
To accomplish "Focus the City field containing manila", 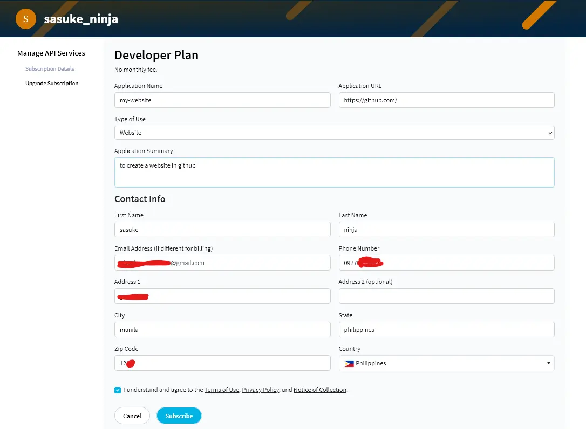I will (222, 330).
